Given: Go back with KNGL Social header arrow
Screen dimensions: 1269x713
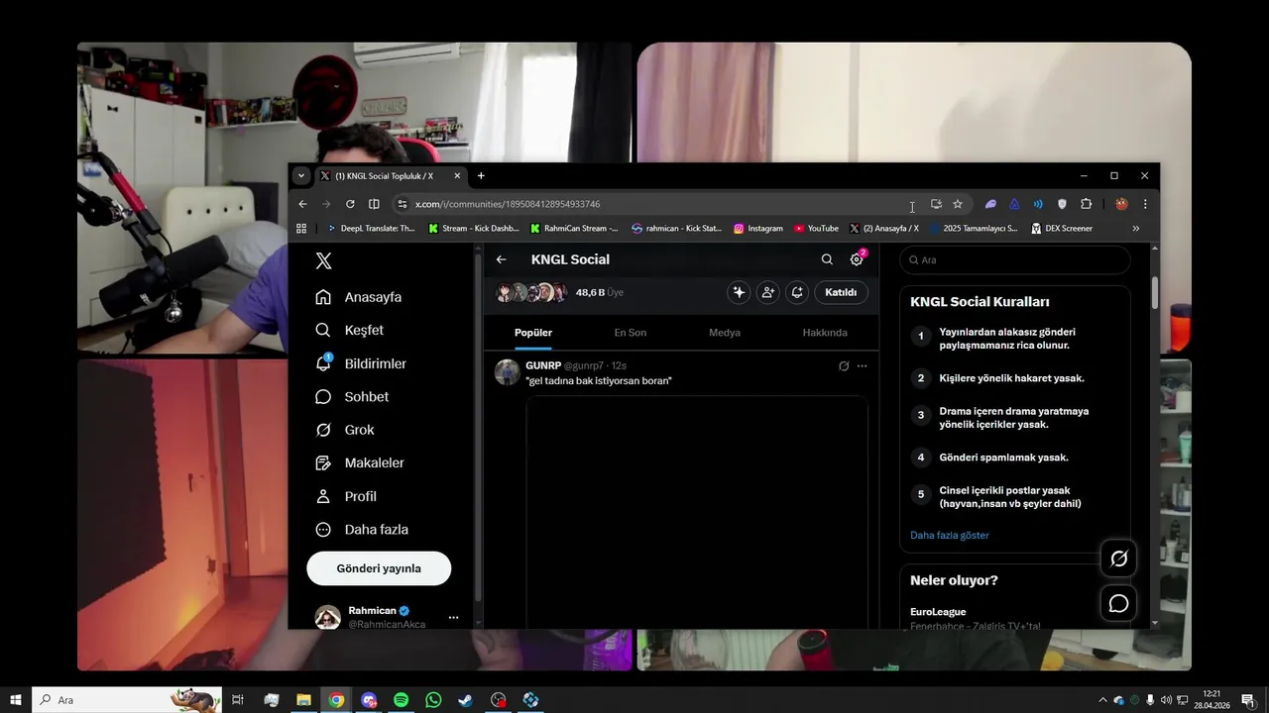Looking at the screenshot, I should (x=502, y=259).
